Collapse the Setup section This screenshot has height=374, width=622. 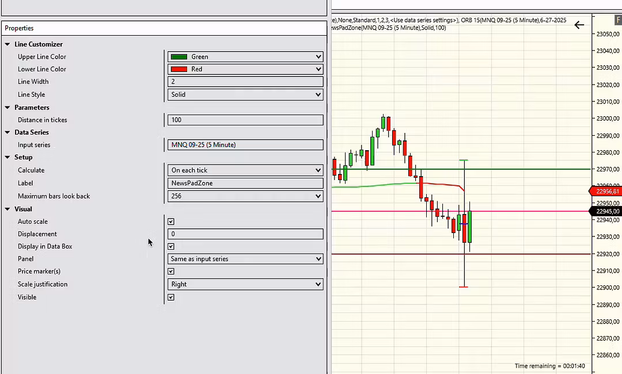pos(7,157)
